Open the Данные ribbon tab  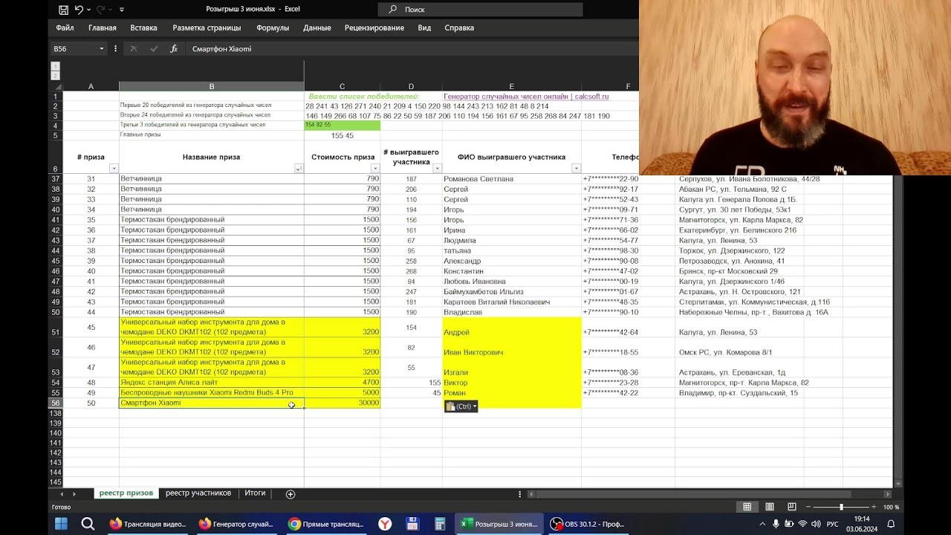pyautogui.click(x=317, y=27)
